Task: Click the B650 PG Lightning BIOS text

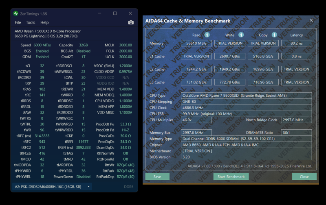Action: (x=46, y=36)
